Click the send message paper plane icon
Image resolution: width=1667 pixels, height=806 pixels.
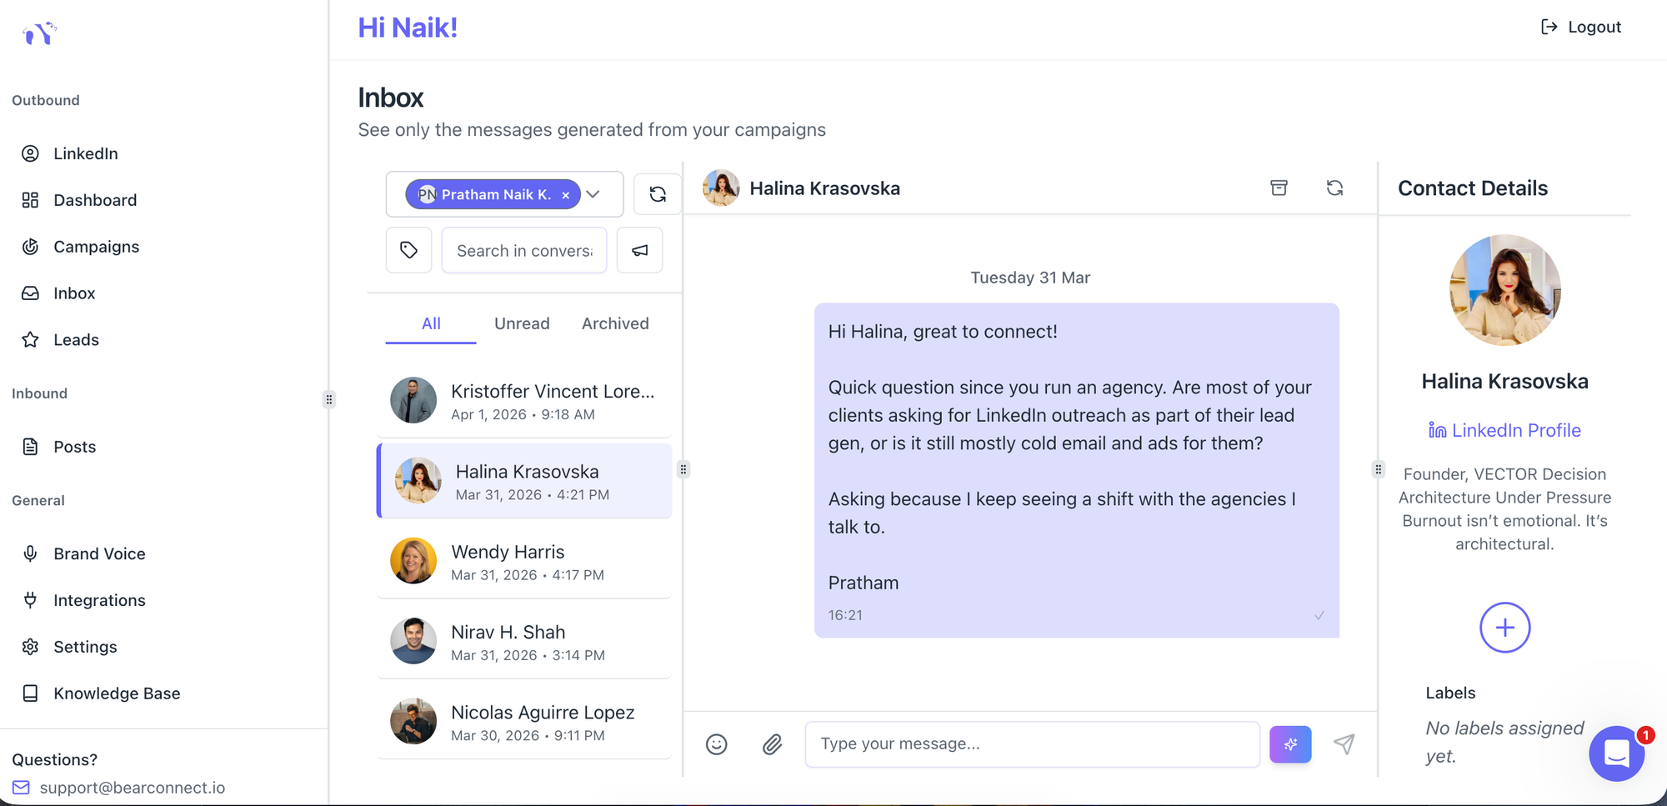pos(1344,744)
